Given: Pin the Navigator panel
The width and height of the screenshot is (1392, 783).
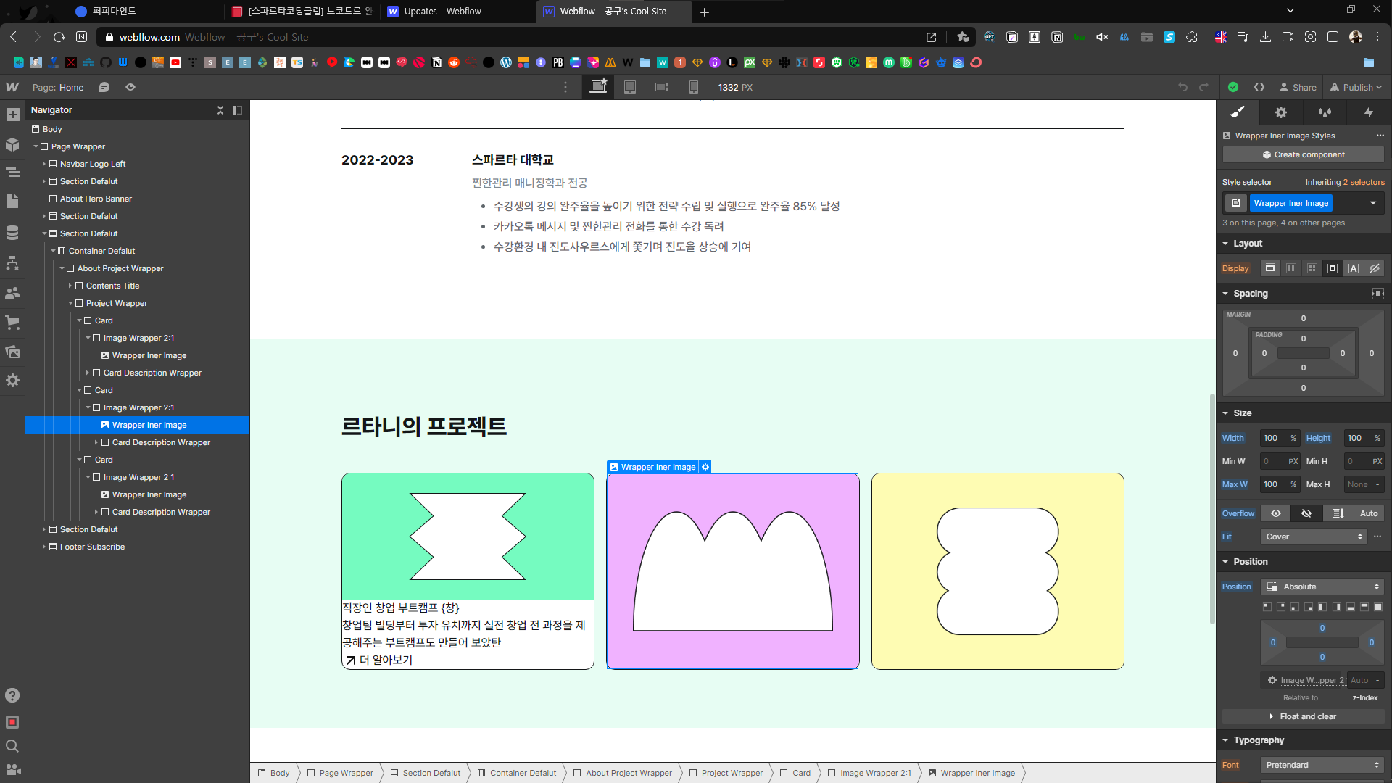Looking at the screenshot, I should point(238,110).
